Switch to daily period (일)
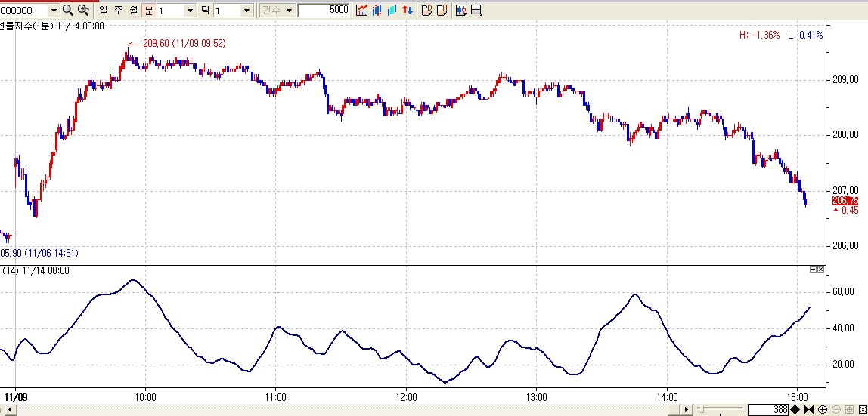The width and height of the screenshot is (868, 416). coord(104,10)
